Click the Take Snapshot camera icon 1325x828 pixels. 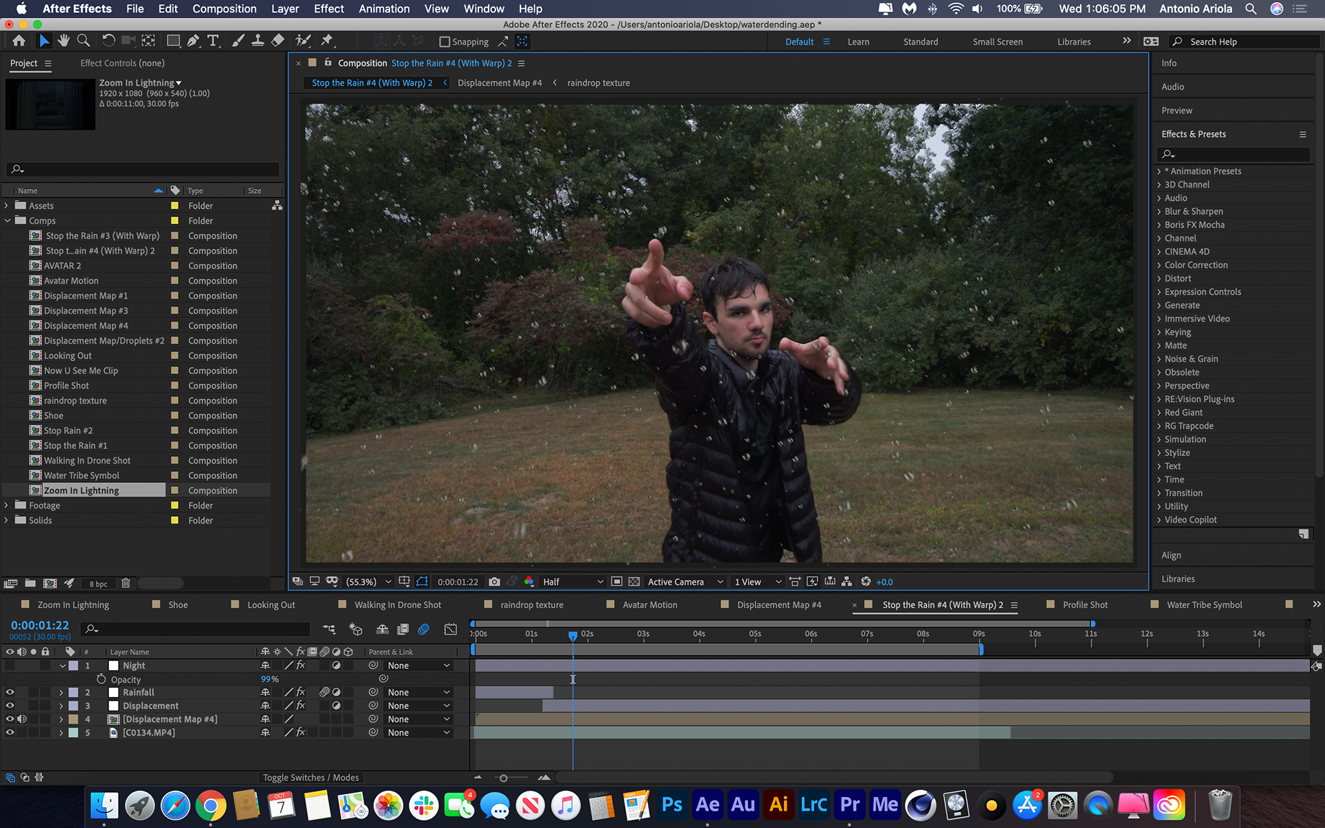click(494, 582)
